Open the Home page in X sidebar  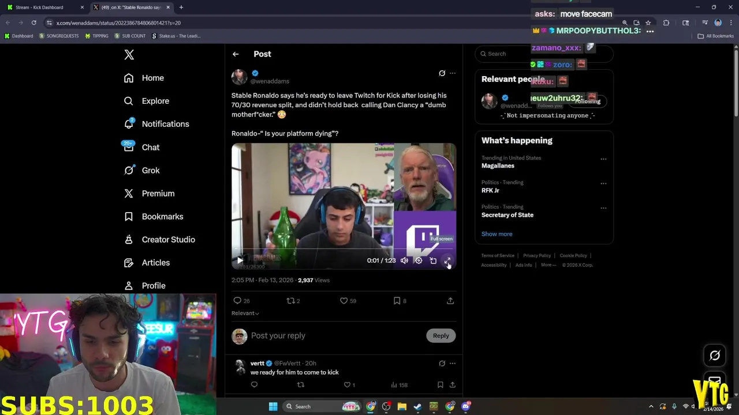[144, 78]
